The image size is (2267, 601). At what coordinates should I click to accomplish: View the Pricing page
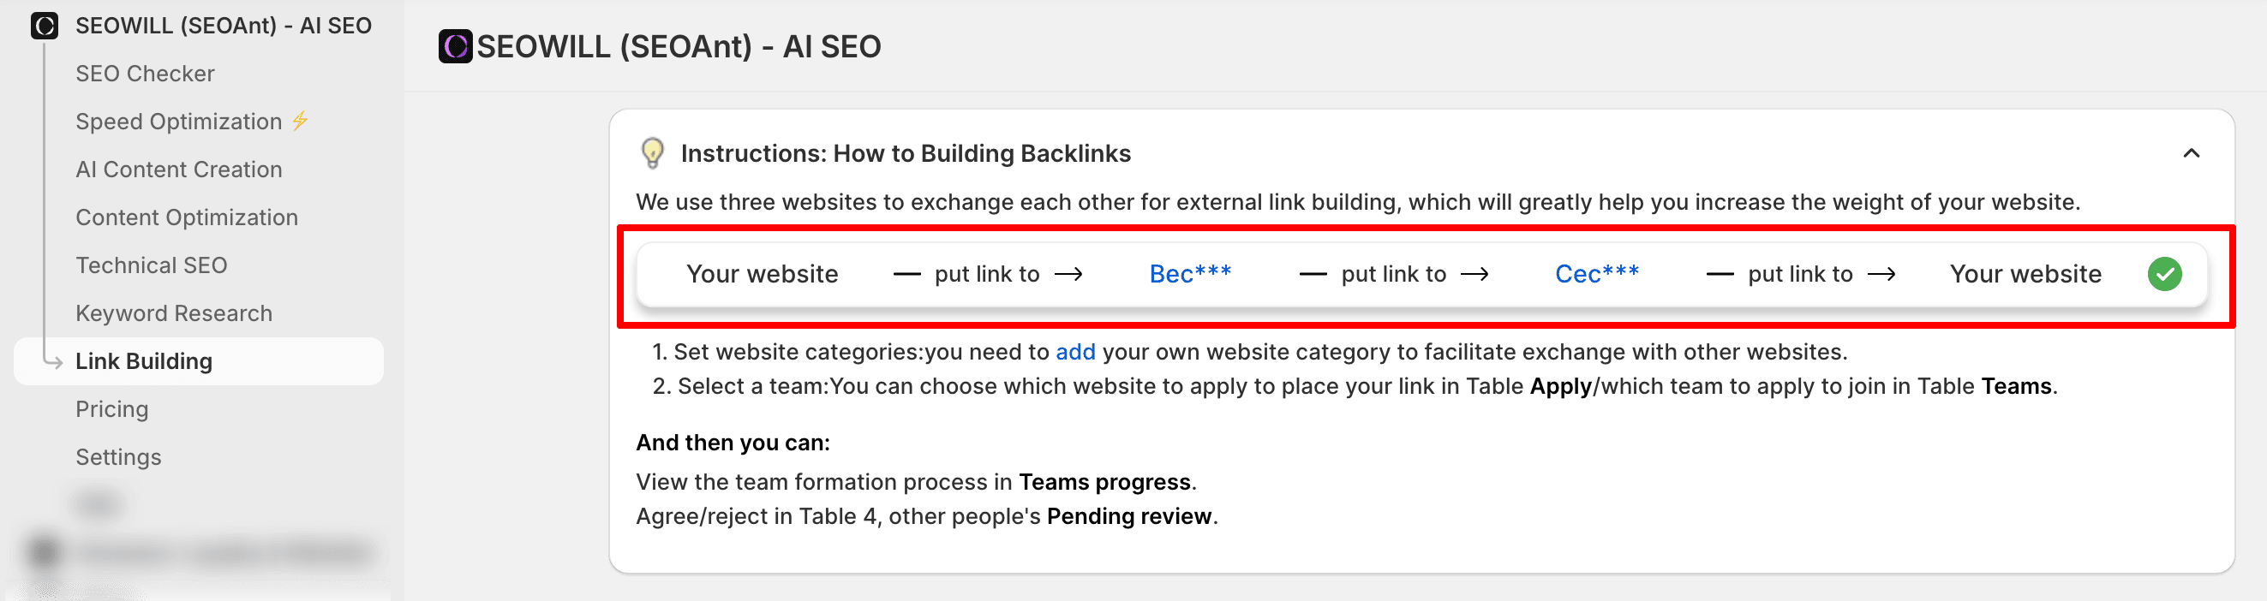click(x=111, y=409)
